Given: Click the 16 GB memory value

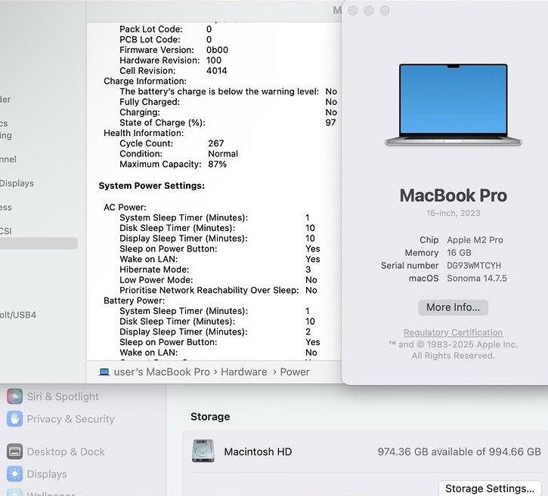Looking at the screenshot, I should click(x=459, y=253).
